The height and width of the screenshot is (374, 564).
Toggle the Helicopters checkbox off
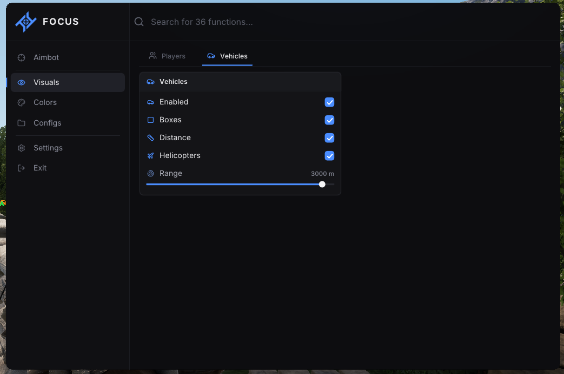click(329, 155)
